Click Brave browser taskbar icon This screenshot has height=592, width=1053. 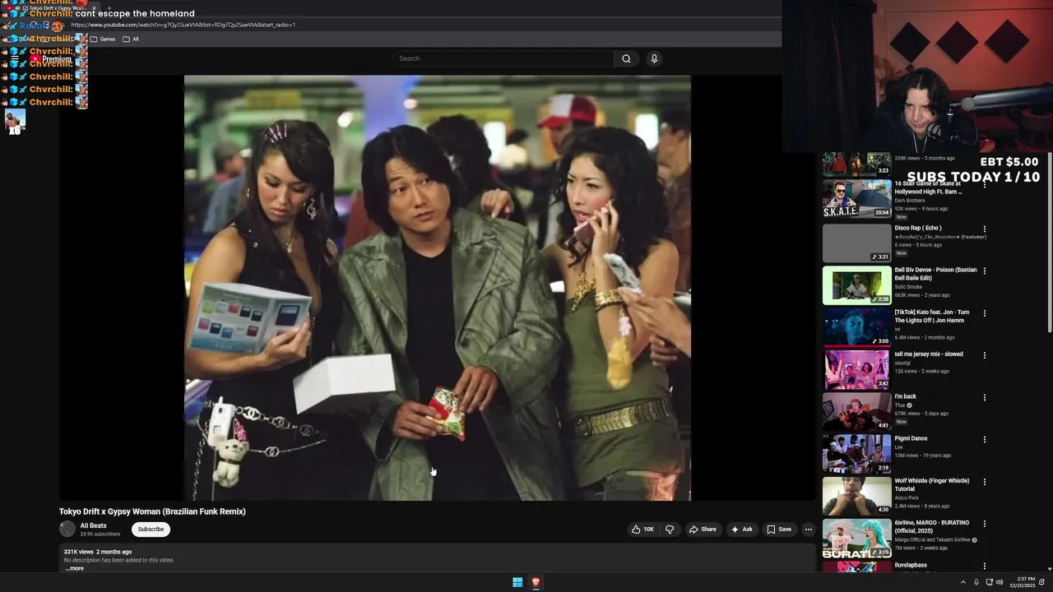pyautogui.click(x=536, y=582)
